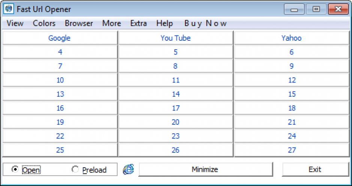Click URL slot button 12

click(292, 80)
